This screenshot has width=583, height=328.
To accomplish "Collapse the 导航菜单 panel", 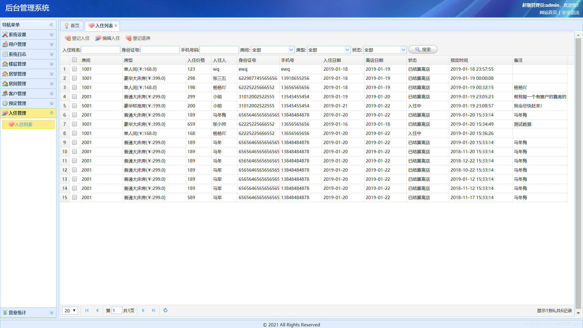I will point(51,25).
